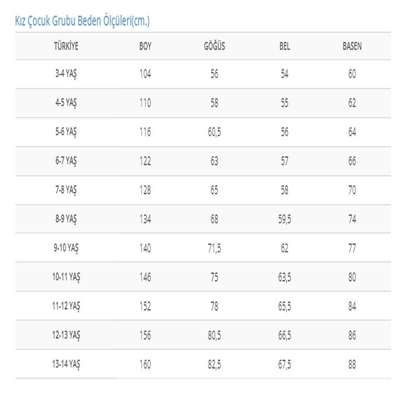Click the 10-11 YAŞ row label
Screen dimensions: 404x404
click(x=66, y=277)
